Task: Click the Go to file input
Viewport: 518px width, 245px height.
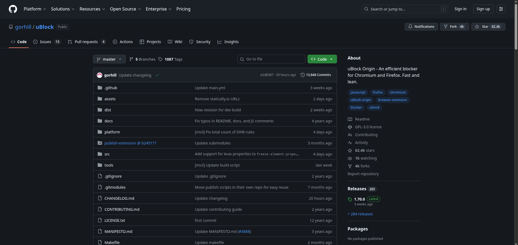Action: tap(271, 59)
